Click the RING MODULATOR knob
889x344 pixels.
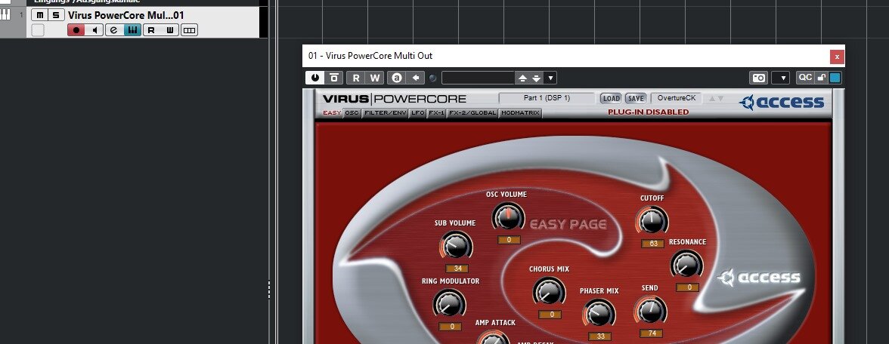pyautogui.click(x=449, y=303)
